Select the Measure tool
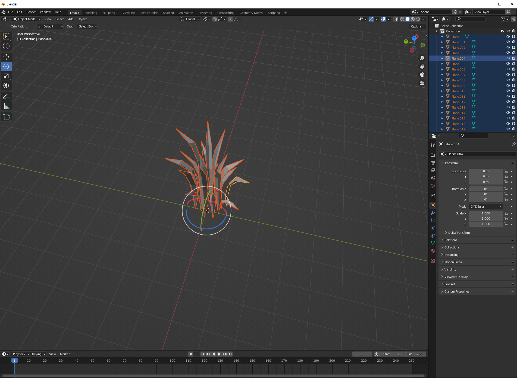The width and height of the screenshot is (517, 378). [x=6, y=106]
